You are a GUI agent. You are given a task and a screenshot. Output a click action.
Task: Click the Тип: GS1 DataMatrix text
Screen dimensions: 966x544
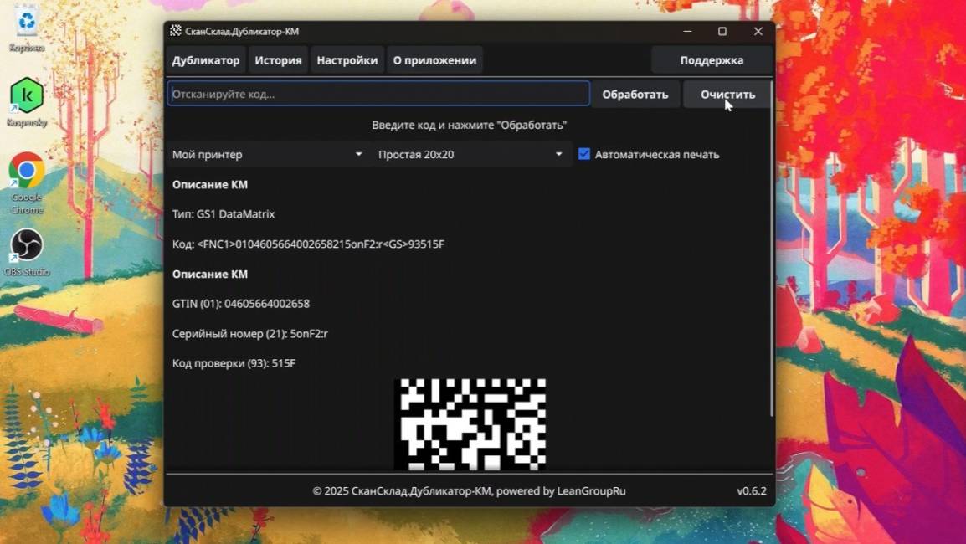click(x=224, y=213)
